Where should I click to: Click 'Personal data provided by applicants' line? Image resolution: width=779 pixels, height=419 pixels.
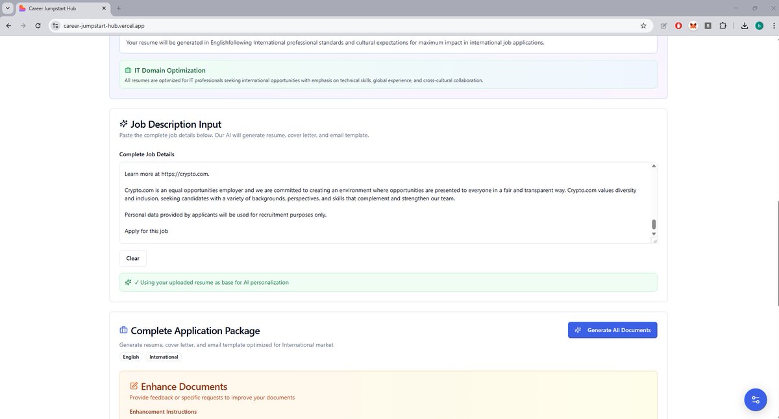click(225, 215)
